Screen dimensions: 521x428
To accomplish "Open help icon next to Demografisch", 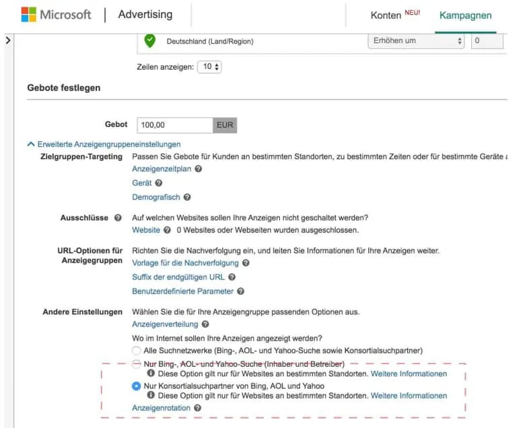I will pyautogui.click(x=187, y=197).
